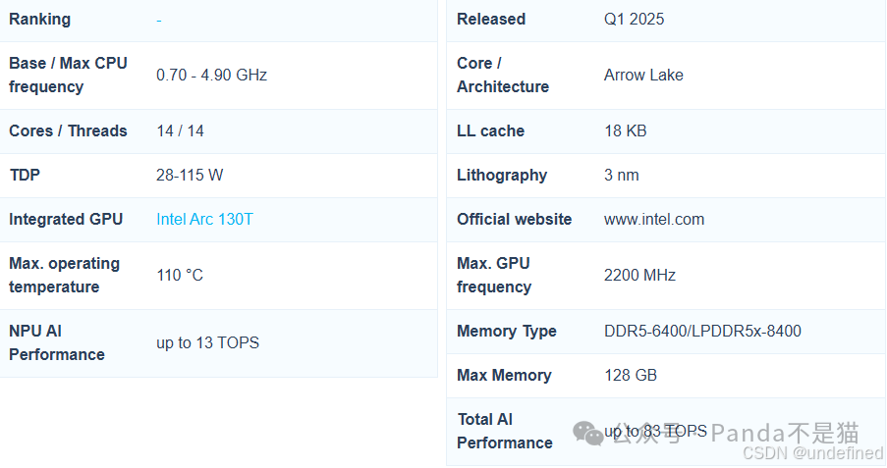Click the 'Cores / Threads' label
The height and width of the screenshot is (468, 887).
point(68,131)
